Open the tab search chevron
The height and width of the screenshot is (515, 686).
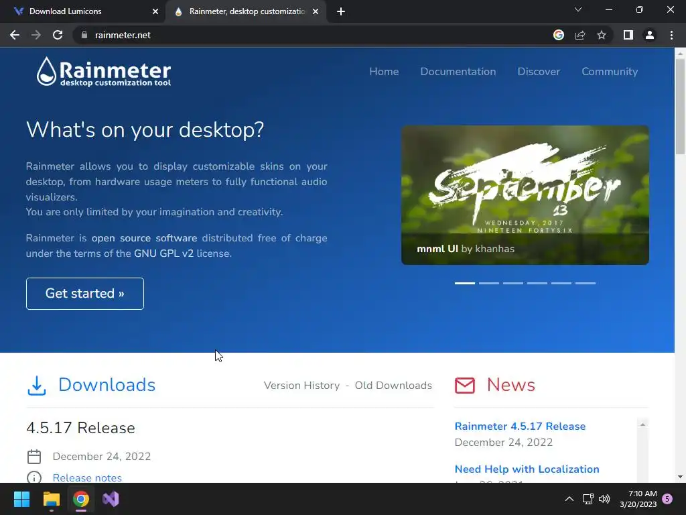coord(578,9)
